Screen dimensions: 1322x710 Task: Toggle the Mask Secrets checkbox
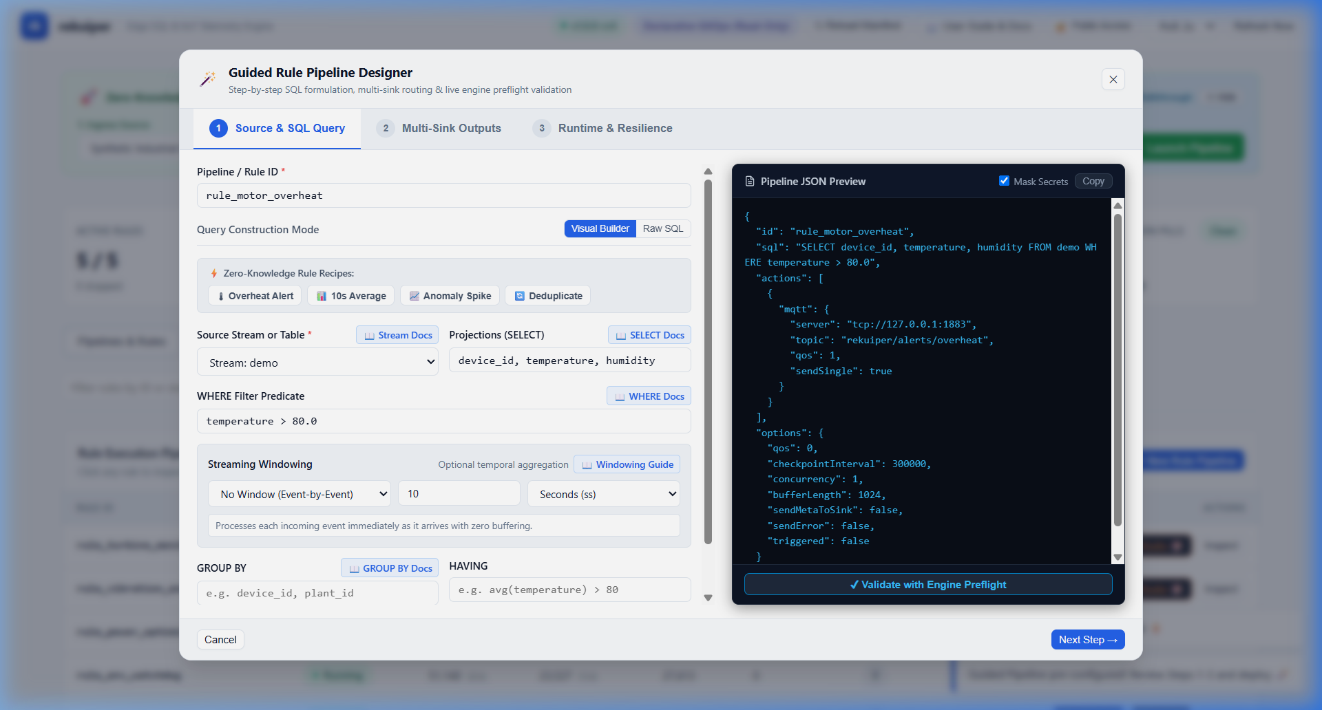pyautogui.click(x=1004, y=181)
